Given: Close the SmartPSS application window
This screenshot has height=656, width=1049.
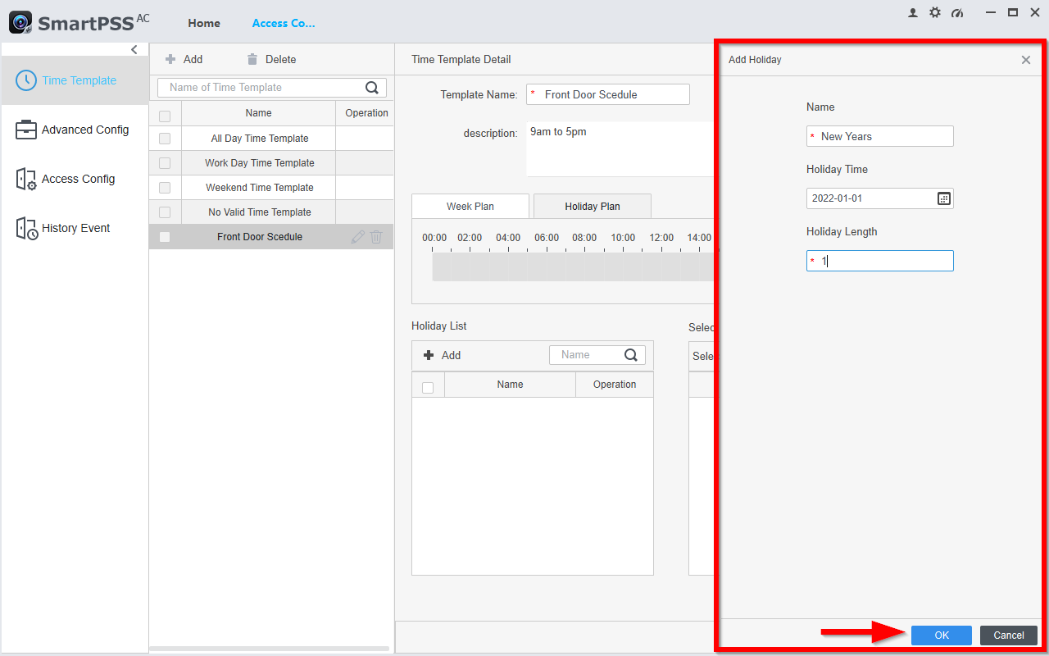Looking at the screenshot, I should coord(1034,12).
